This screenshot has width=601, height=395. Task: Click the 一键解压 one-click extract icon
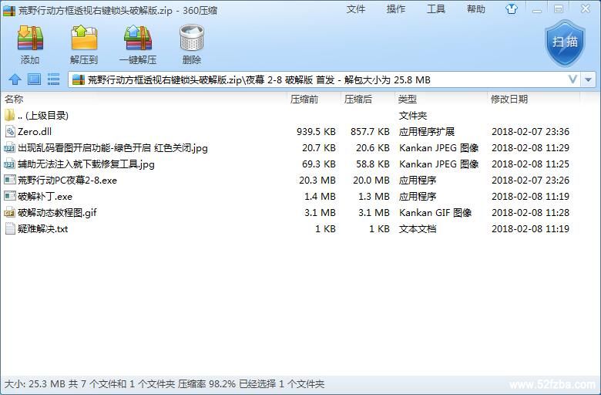[138, 39]
